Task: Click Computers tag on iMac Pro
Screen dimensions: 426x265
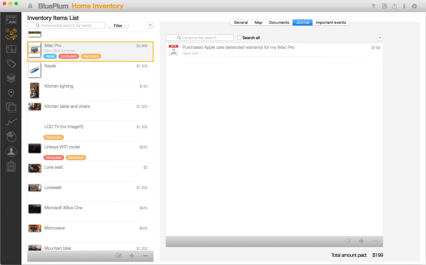Action: (x=69, y=56)
